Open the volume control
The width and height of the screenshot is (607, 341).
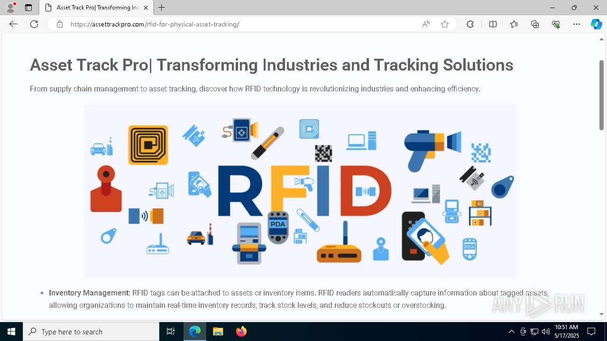click(x=546, y=332)
